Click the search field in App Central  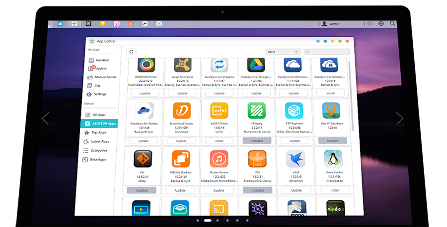tap(327, 52)
